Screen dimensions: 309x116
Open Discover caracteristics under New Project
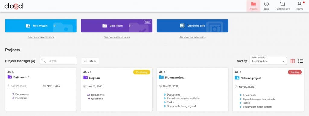41,37
